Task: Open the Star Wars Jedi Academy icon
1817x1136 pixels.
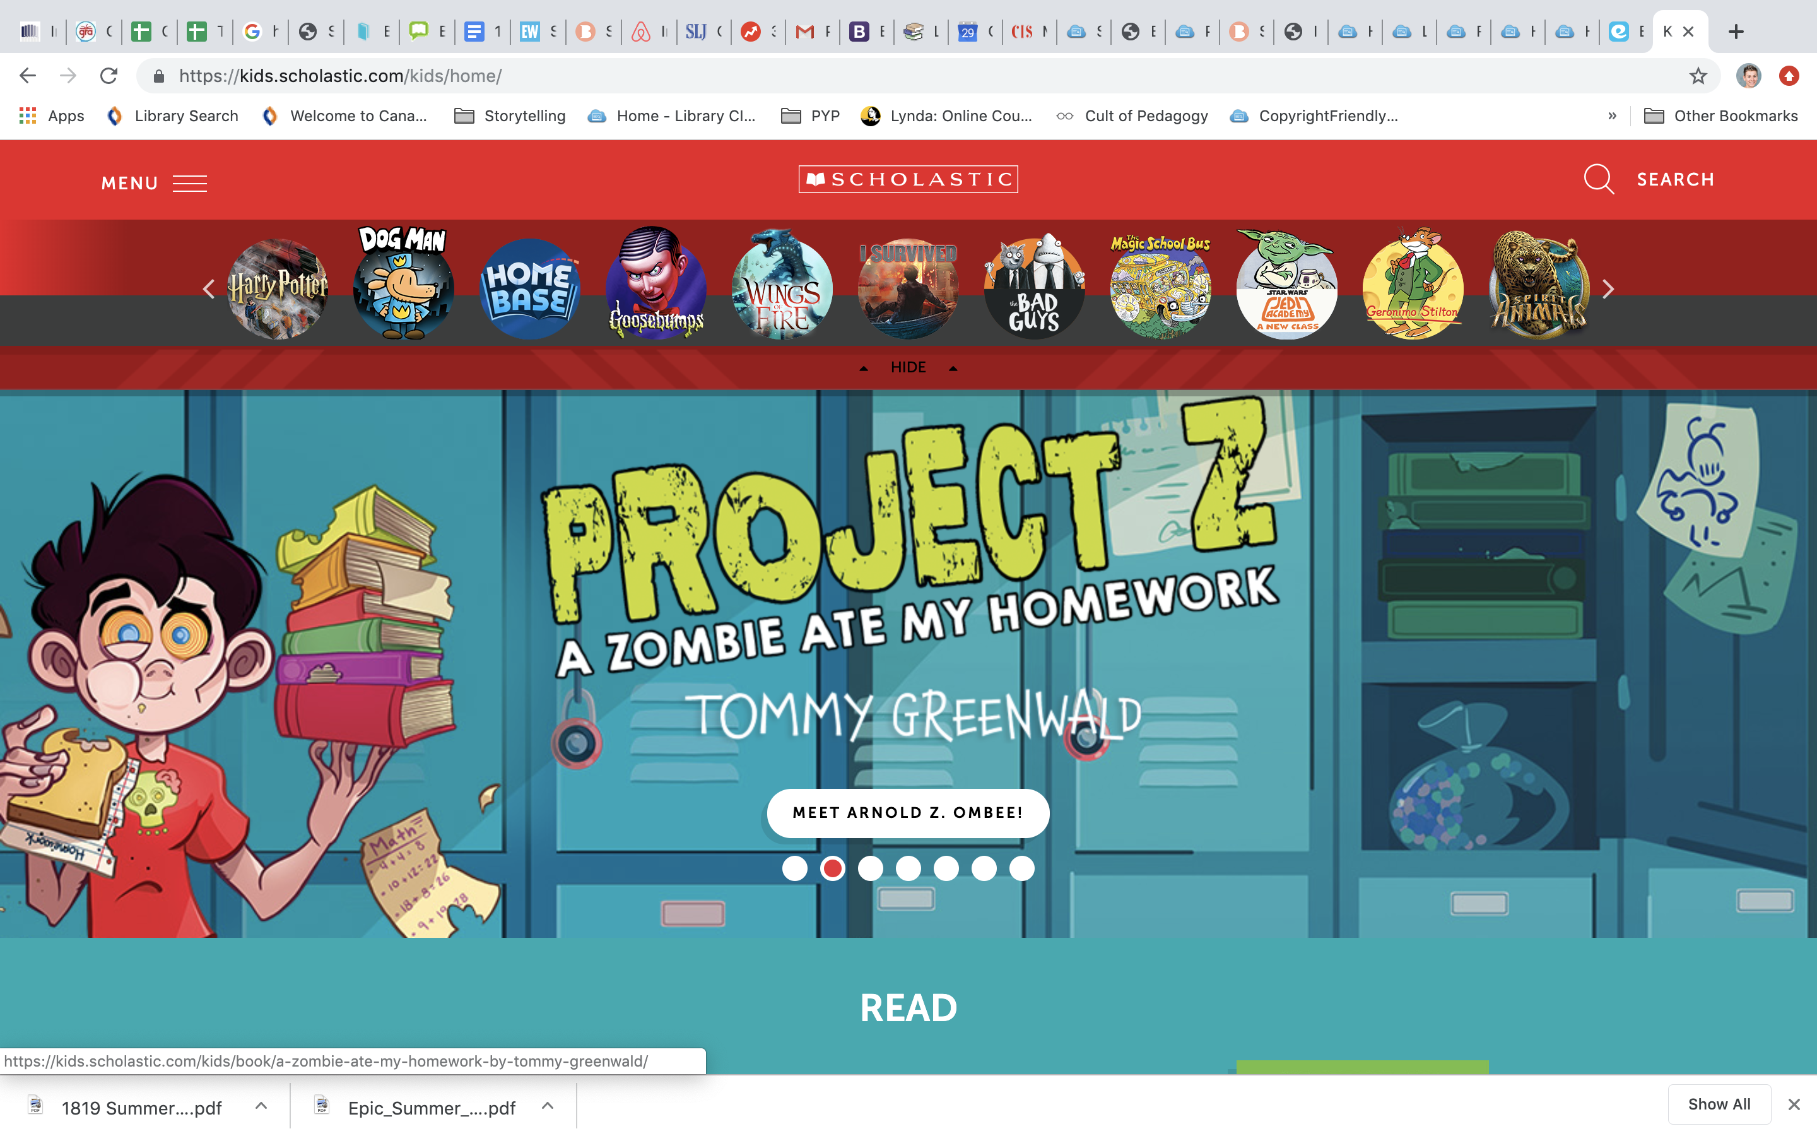Action: click(x=1287, y=284)
